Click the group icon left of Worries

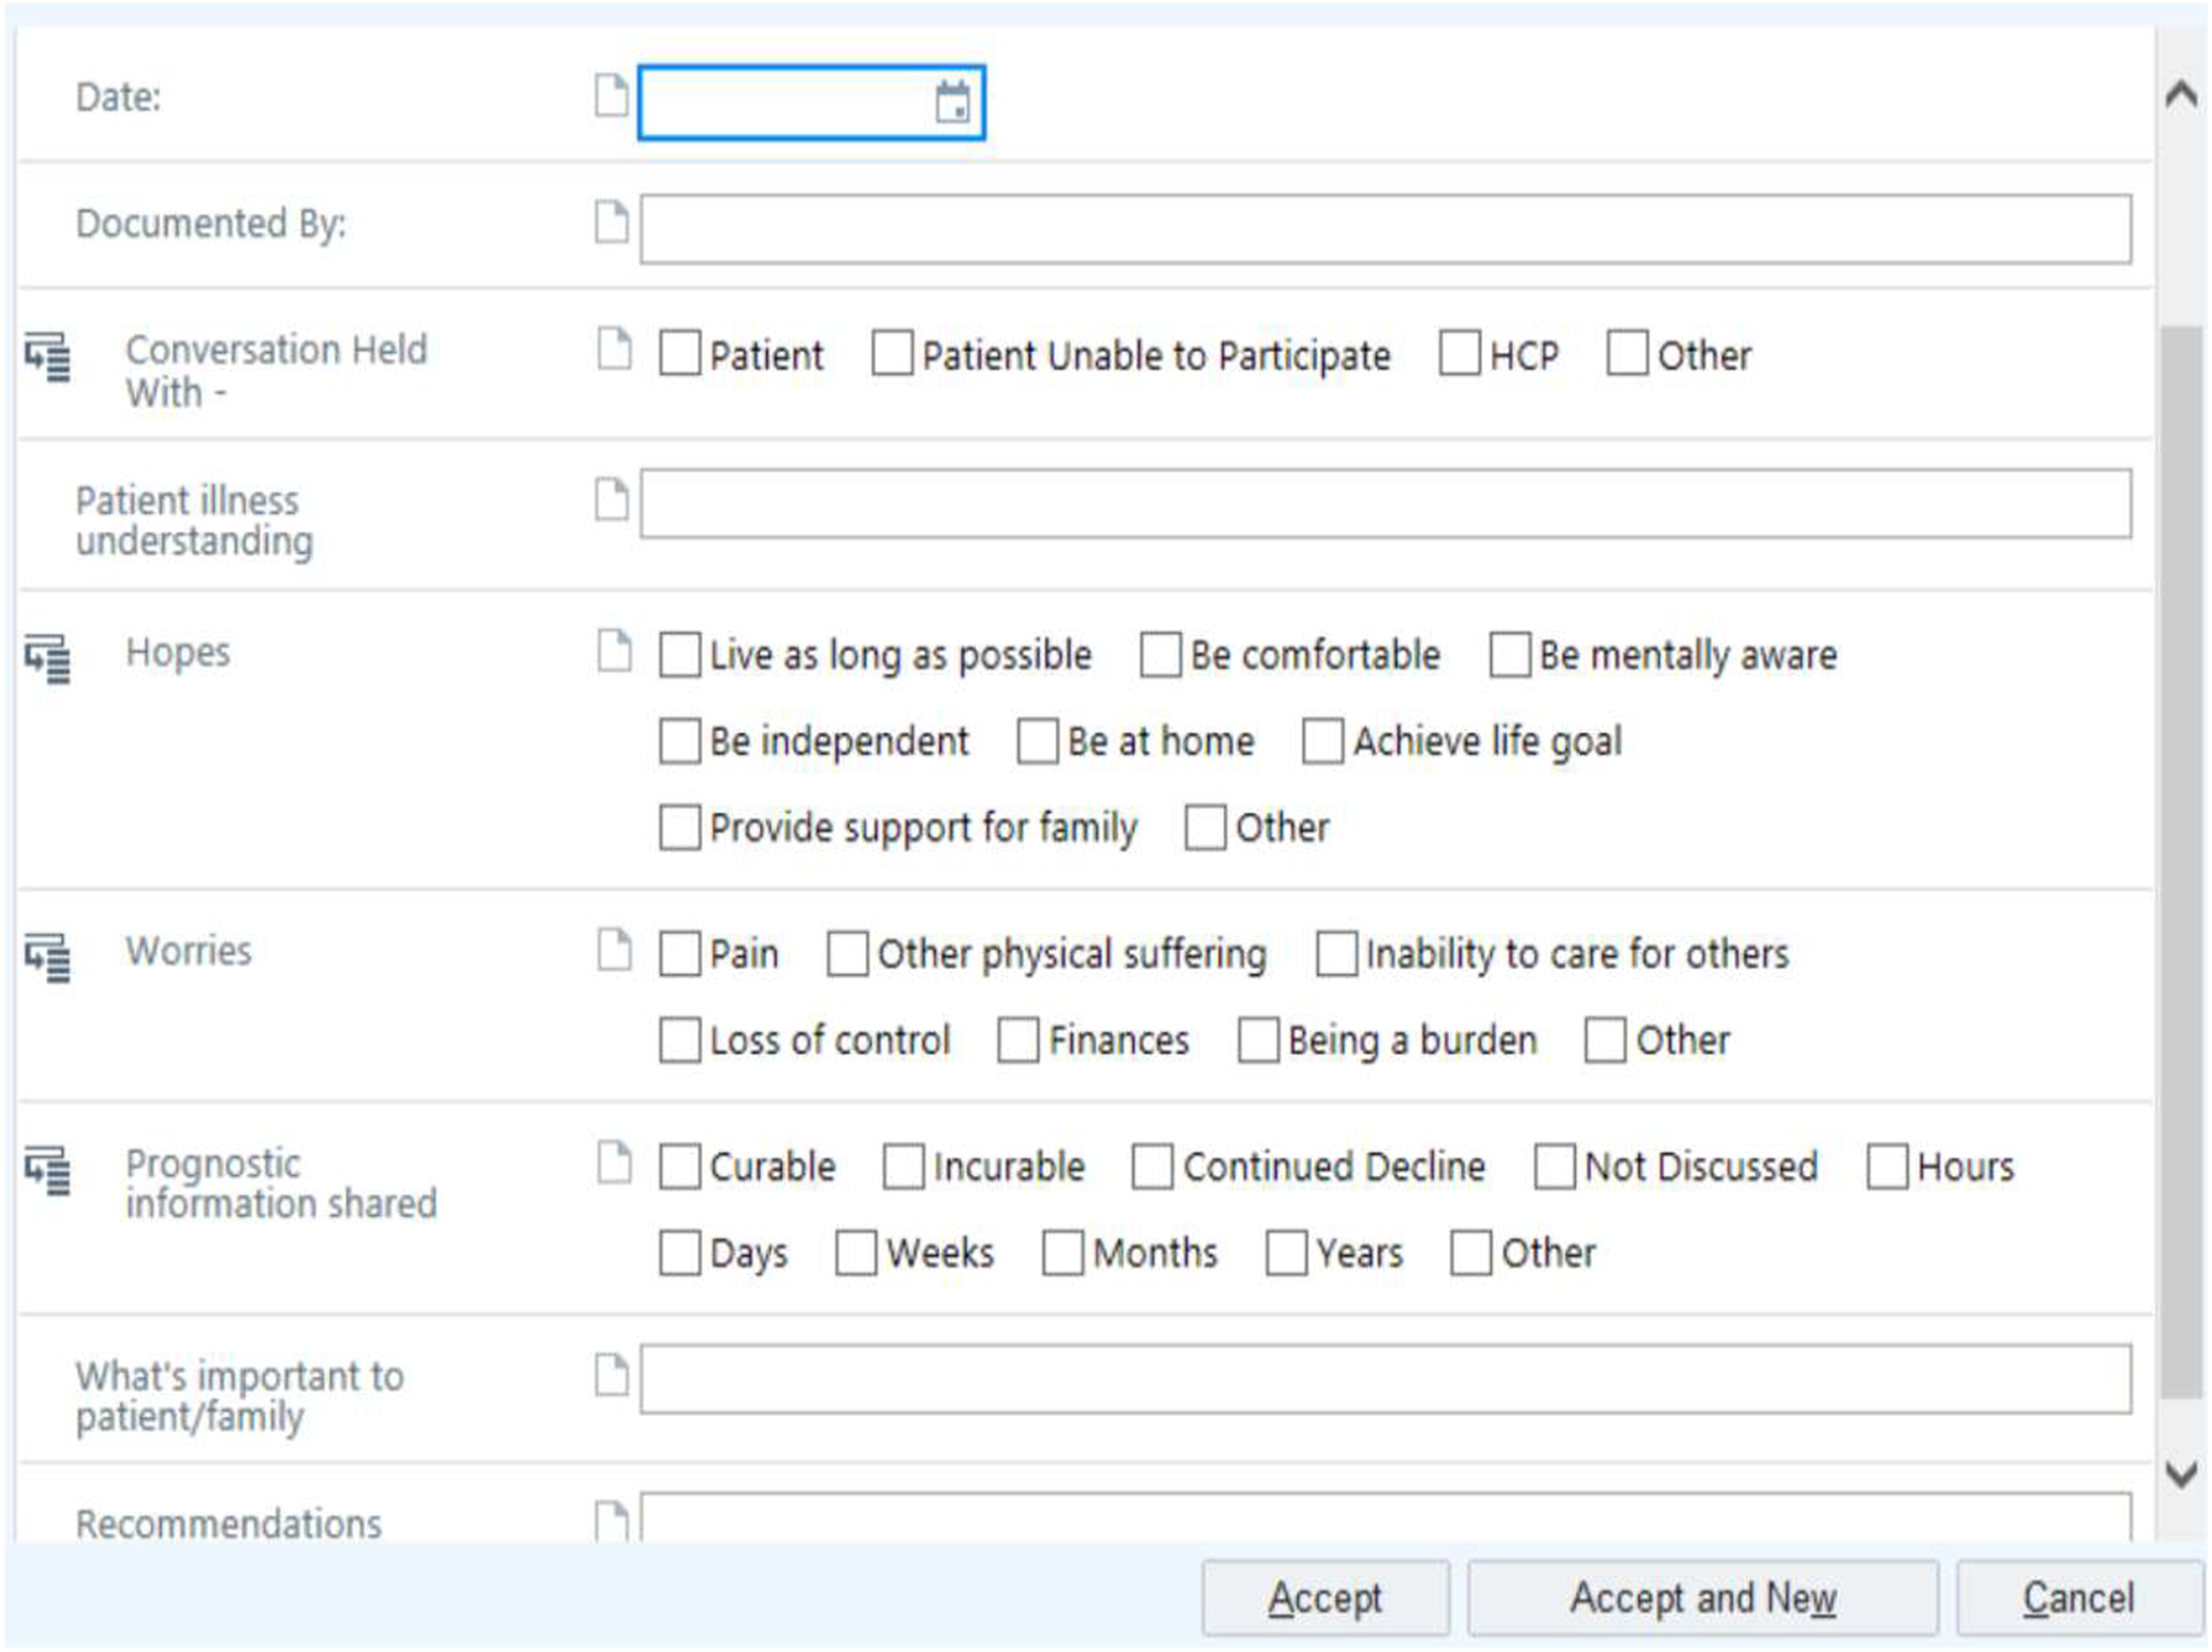coord(47,957)
